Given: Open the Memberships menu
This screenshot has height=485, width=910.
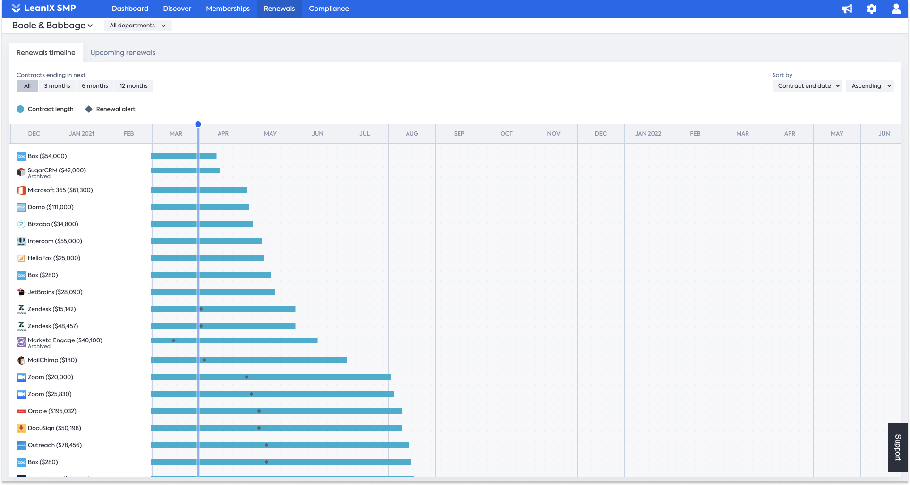Looking at the screenshot, I should point(228,9).
